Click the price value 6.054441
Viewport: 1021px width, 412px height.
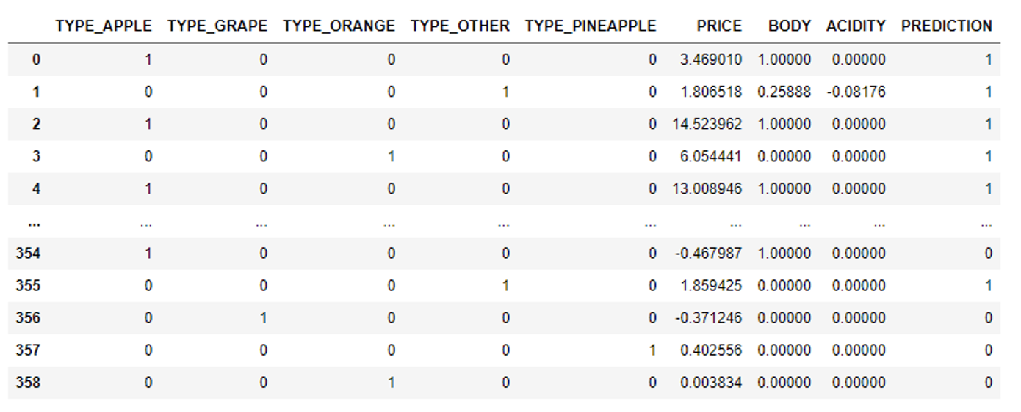pos(711,157)
